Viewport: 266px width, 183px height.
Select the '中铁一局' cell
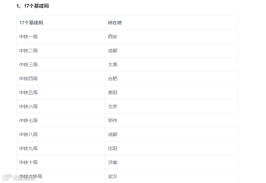(x=61, y=37)
